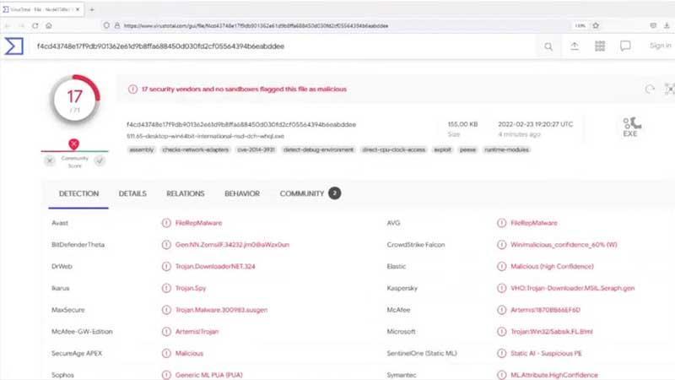Click the SentinelOne Static AI result
The width and height of the screenshot is (675, 380).
[546, 353]
